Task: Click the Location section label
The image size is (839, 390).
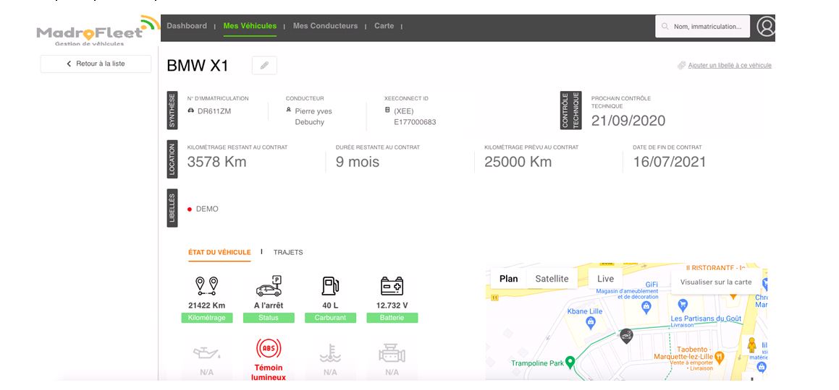Action: point(172,159)
